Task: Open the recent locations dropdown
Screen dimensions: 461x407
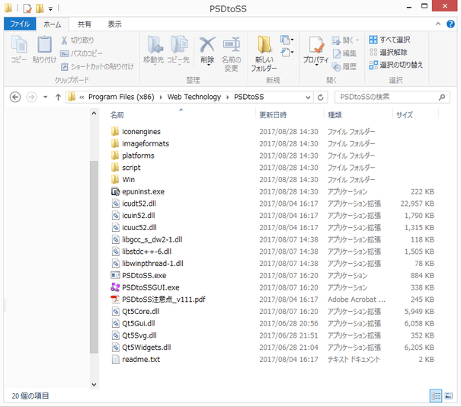Action: (x=45, y=97)
